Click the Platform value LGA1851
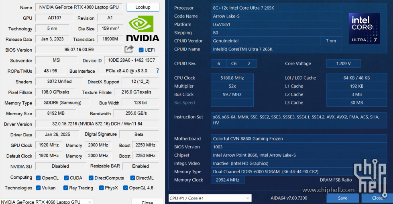 click(276, 24)
